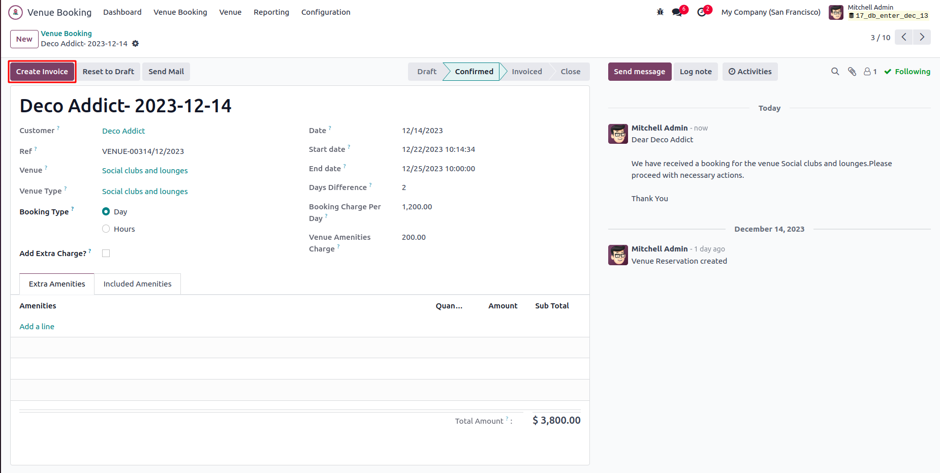Open the conversations chat icon
Image resolution: width=940 pixels, height=473 pixels.
(x=677, y=12)
